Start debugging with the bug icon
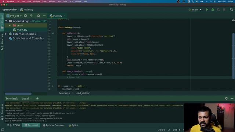This screenshot has height=132, width=235. point(213,10)
